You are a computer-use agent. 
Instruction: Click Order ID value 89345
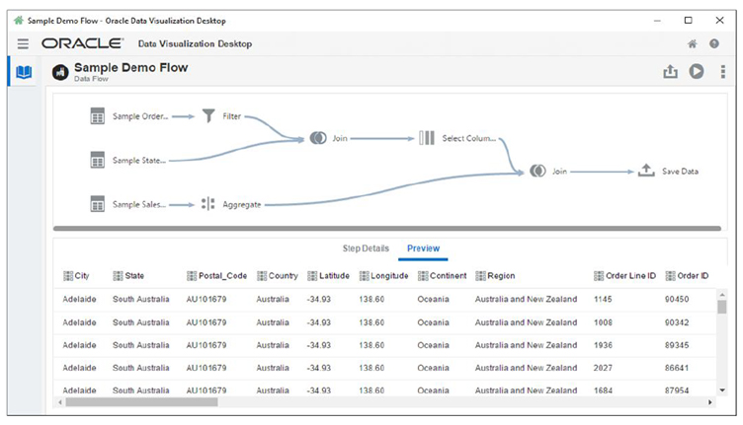677,345
